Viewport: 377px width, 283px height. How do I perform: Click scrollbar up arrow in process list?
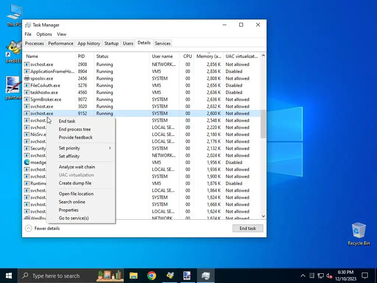pyautogui.click(x=263, y=56)
